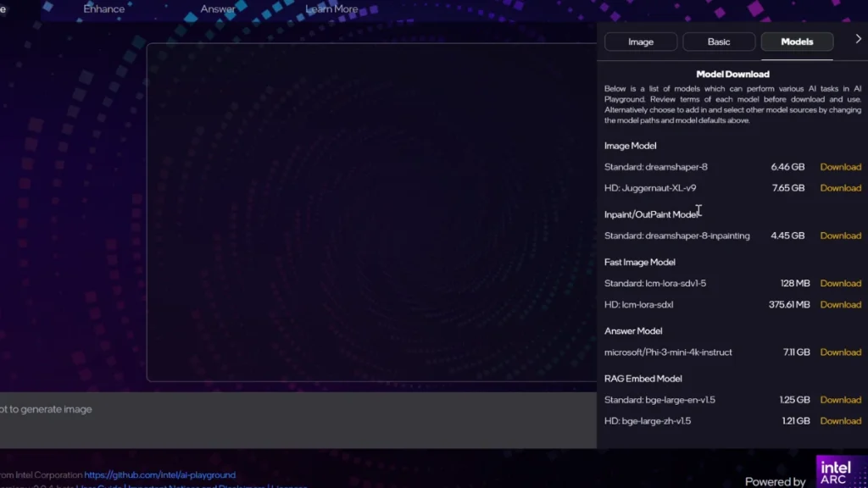Click the Image Model section label
This screenshot has height=488, width=868.
click(x=630, y=146)
